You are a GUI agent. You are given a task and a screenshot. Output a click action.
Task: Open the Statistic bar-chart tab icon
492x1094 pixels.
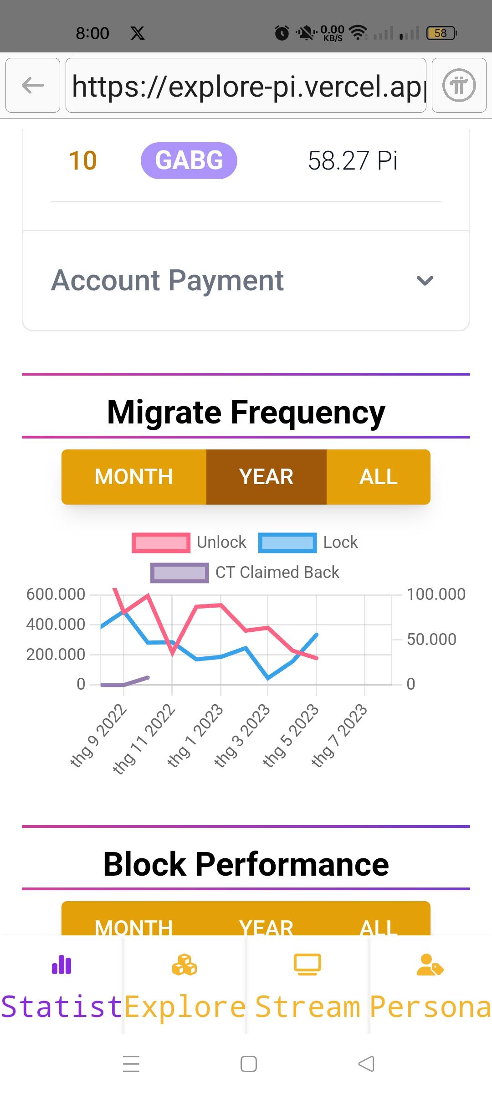61,965
